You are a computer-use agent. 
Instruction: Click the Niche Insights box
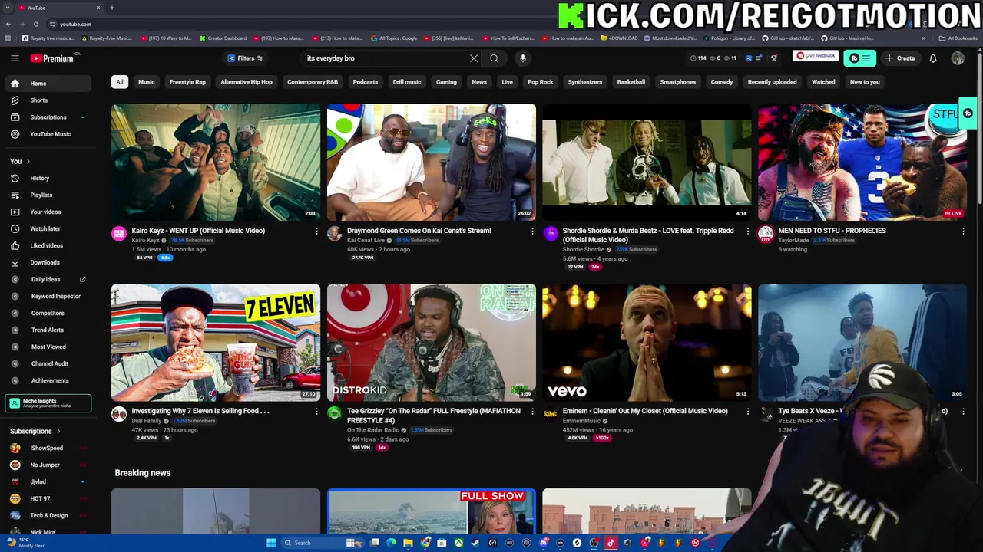pos(48,402)
